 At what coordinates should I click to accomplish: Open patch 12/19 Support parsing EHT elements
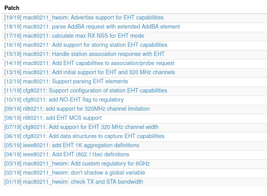tap(66, 81)
